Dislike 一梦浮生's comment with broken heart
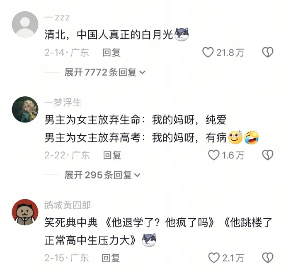 coord(268,155)
